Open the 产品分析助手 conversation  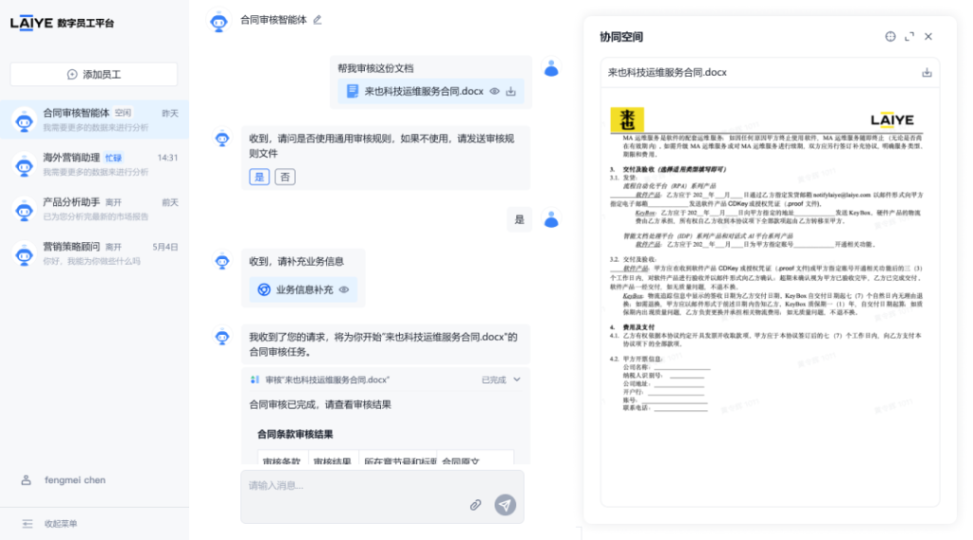coord(94,209)
